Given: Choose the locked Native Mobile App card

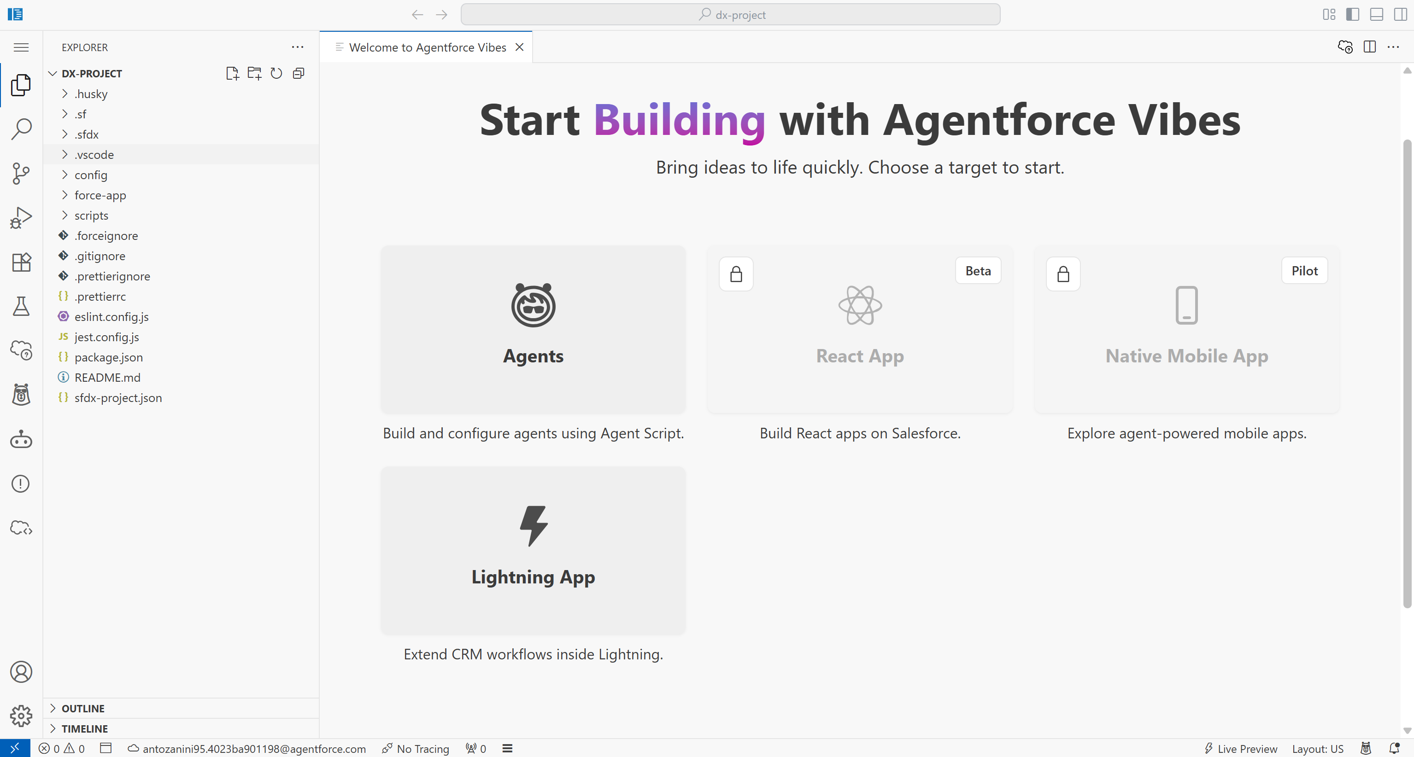Looking at the screenshot, I should pos(1186,329).
